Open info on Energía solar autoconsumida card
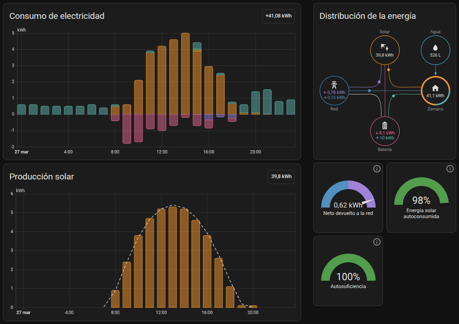The image size is (459, 324). pyautogui.click(x=450, y=169)
